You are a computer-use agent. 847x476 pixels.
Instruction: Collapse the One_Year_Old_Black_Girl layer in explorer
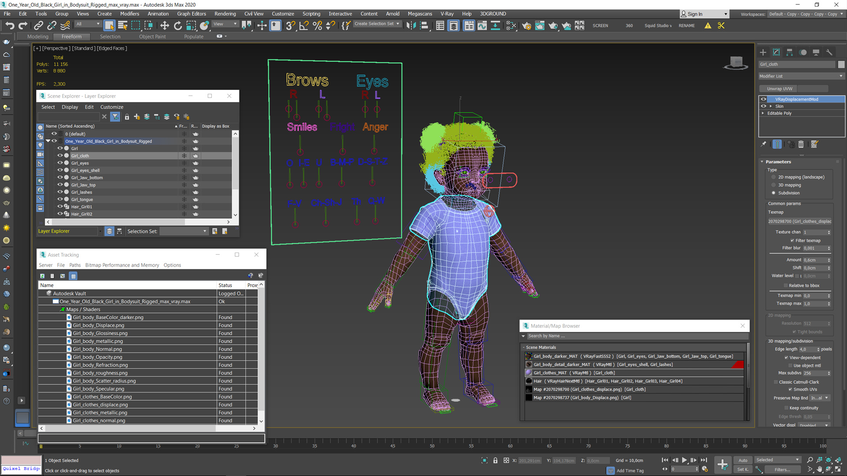coord(48,141)
